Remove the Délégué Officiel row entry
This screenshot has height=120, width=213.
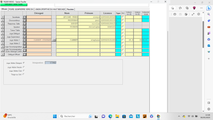coord(3,54)
